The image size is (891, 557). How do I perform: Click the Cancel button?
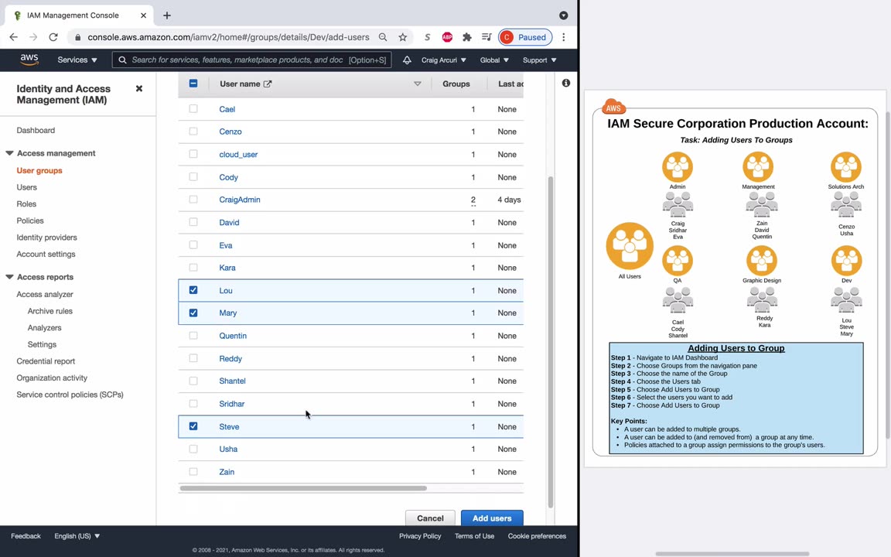[430, 518]
